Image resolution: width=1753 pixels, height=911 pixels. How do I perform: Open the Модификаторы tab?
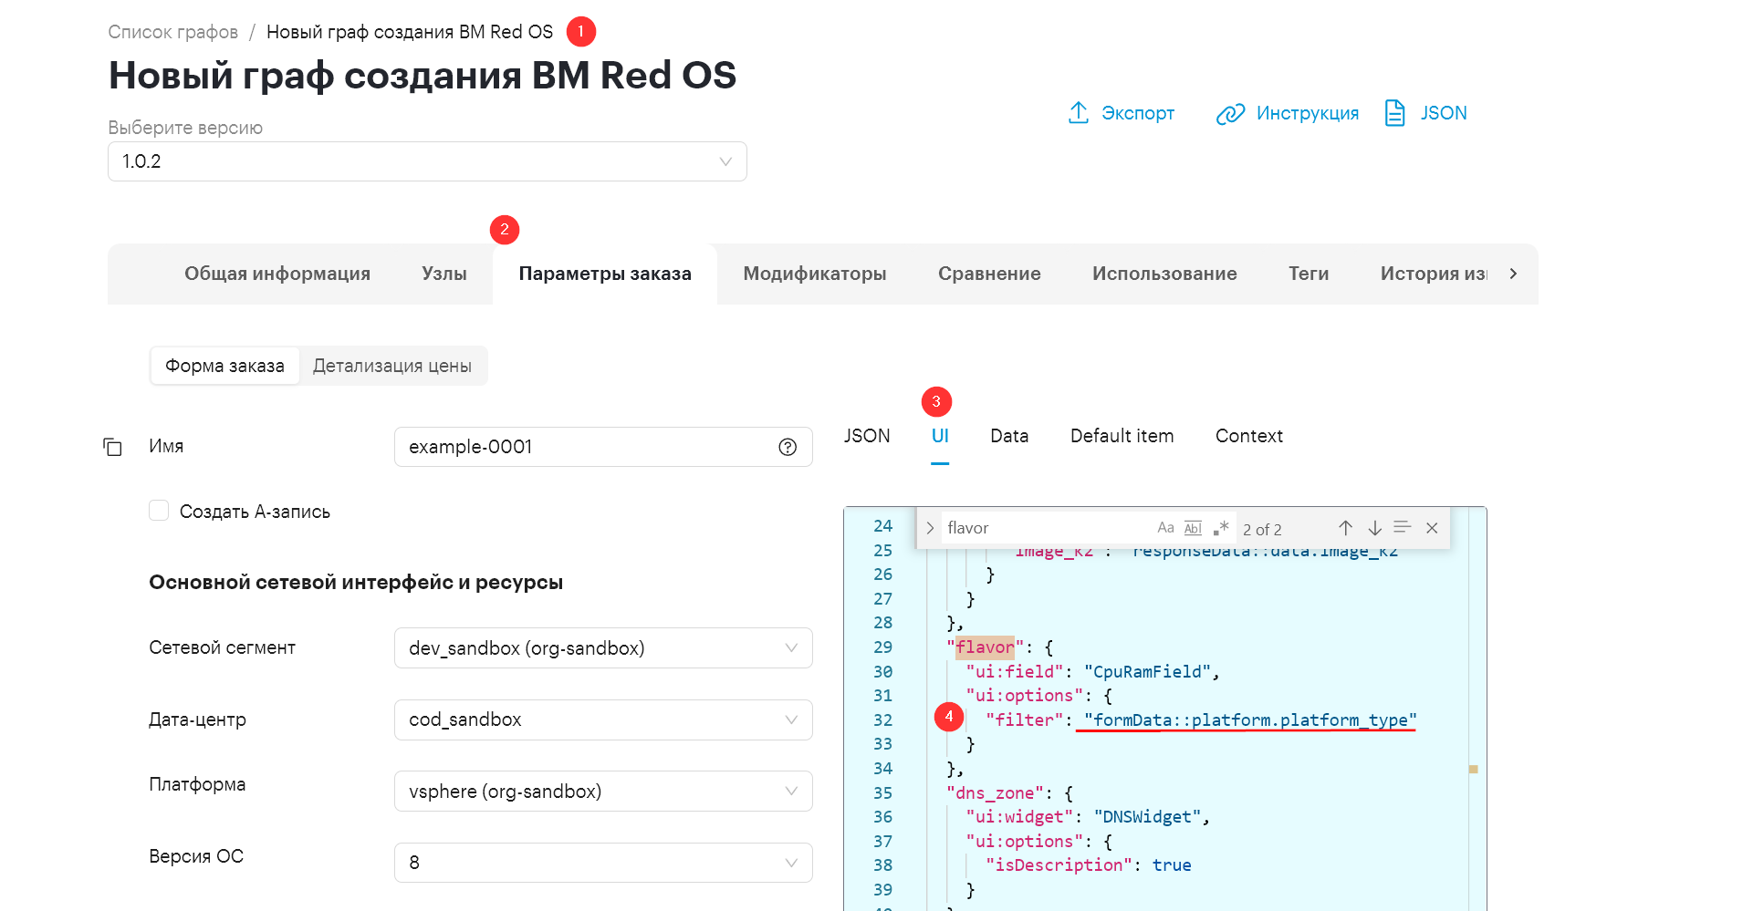[x=815, y=274]
